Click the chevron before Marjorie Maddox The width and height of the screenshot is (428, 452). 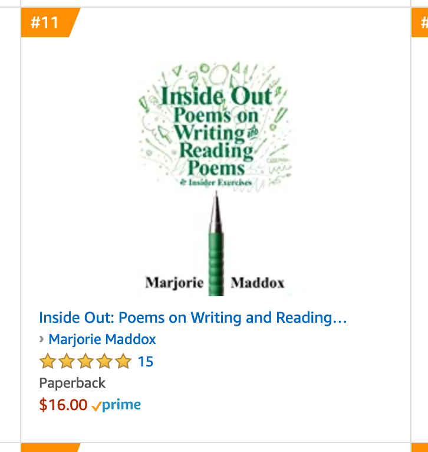[42, 339]
